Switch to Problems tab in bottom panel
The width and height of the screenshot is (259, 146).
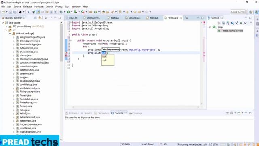(72, 113)
